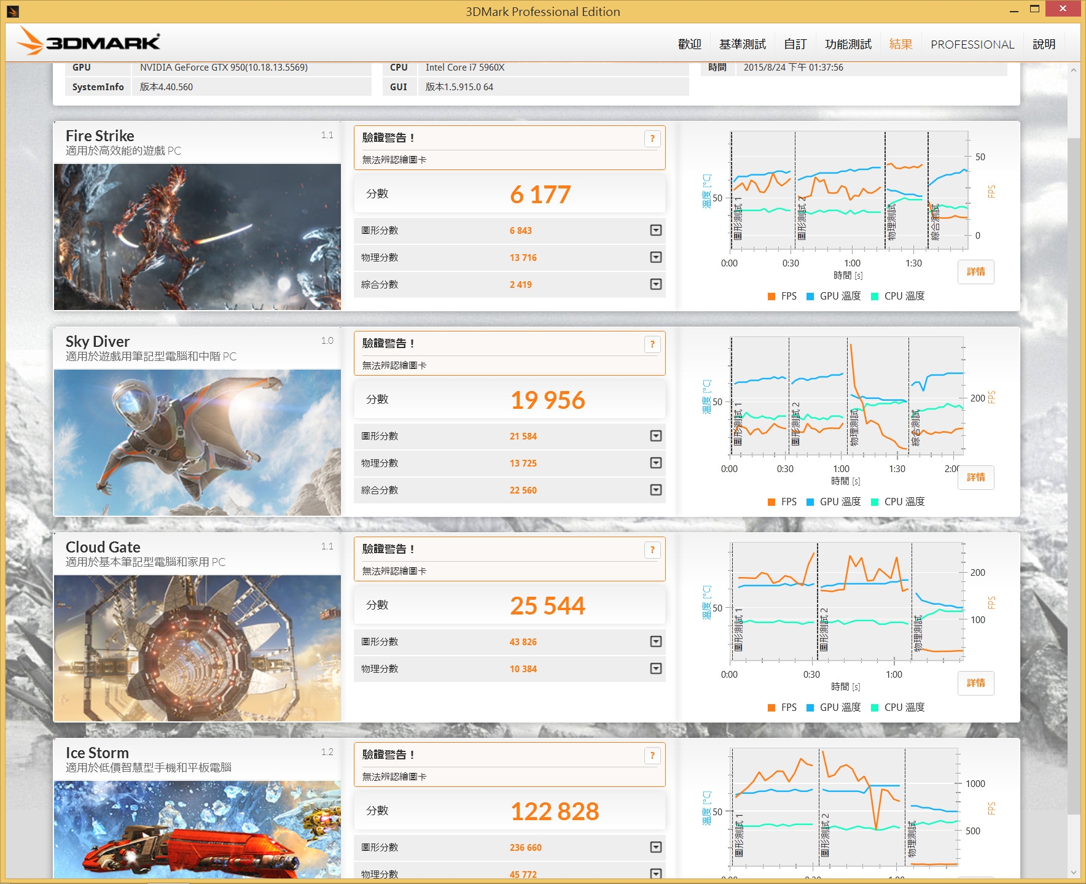Open help for Fire Strike validation warning
The height and width of the screenshot is (884, 1086).
pyautogui.click(x=652, y=139)
